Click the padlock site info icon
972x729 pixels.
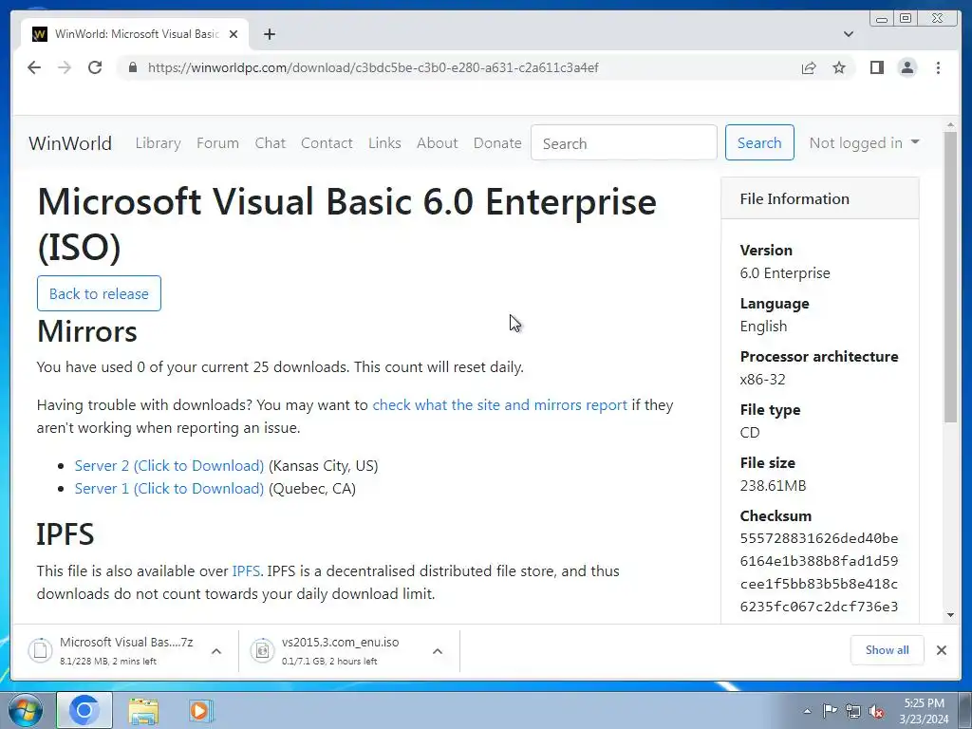point(133,67)
